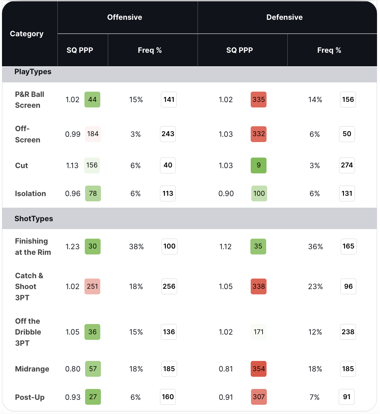This screenshot has width=380, height=414.
Task: Click Post-Up offensive rank 27 badge
Action: pos(93,397)
